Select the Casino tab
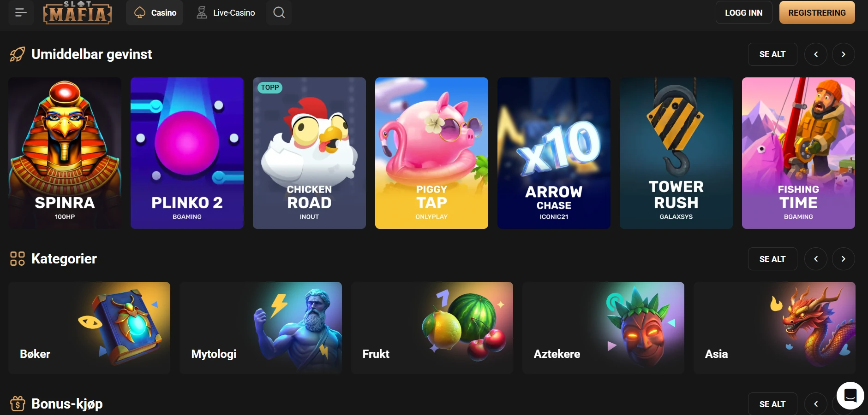Image resolution: width=868 pixels, height=415 pixels. coord(155,12)
